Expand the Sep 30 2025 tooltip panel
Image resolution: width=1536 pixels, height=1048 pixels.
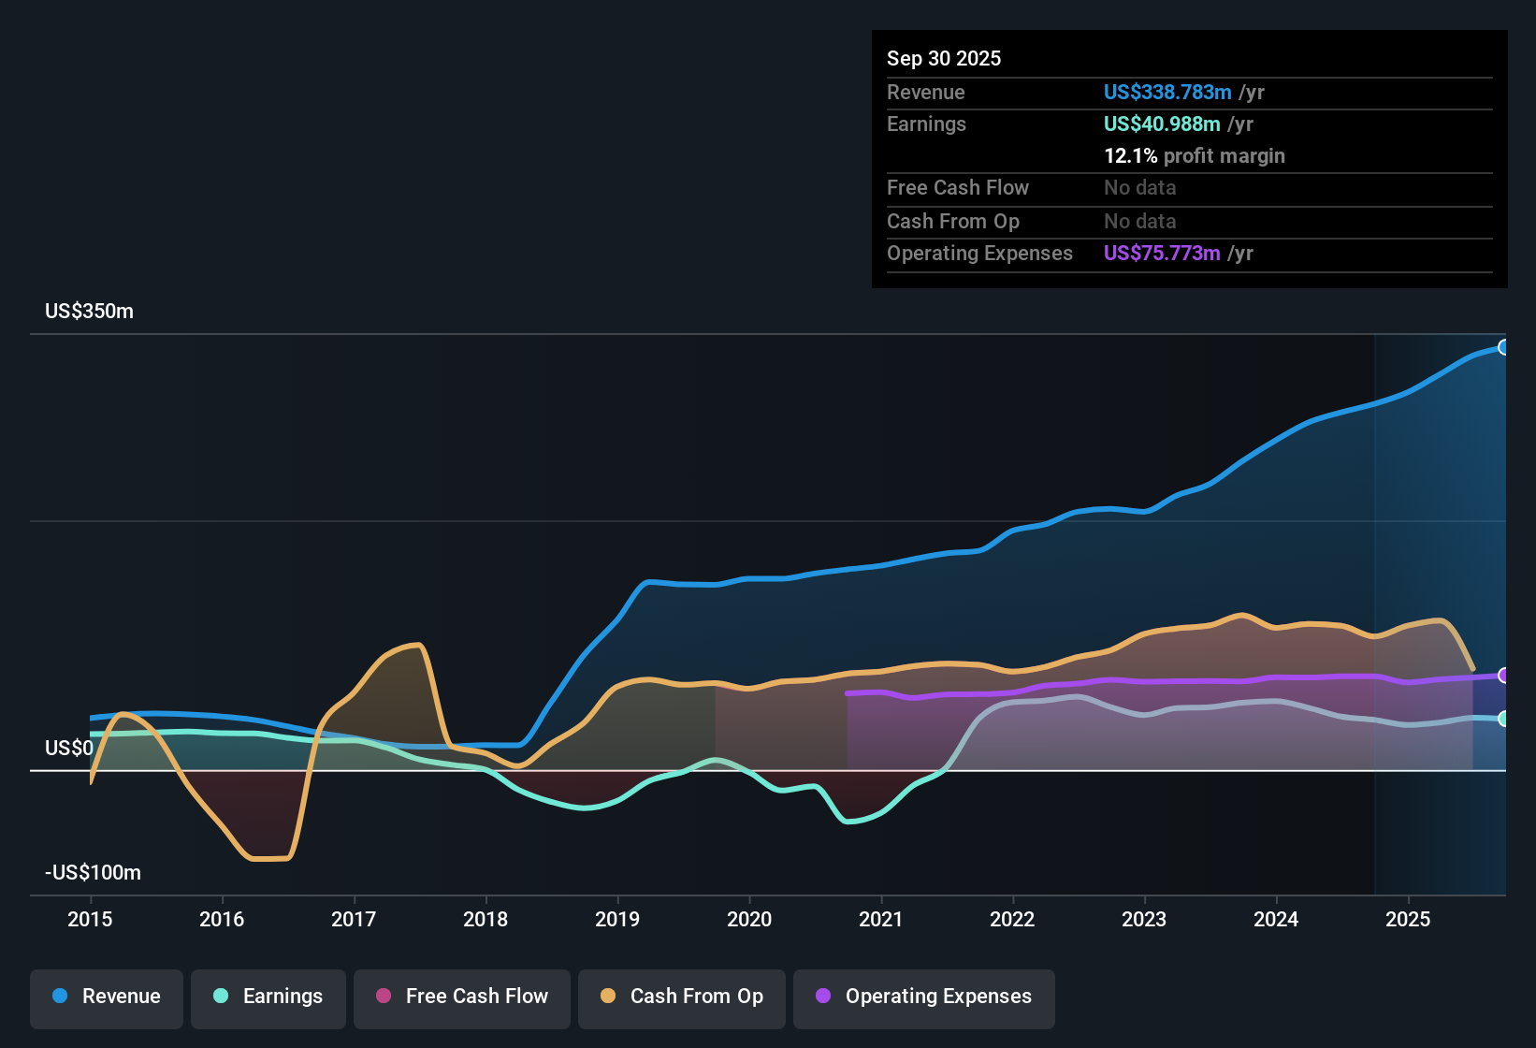coord(944,58)
